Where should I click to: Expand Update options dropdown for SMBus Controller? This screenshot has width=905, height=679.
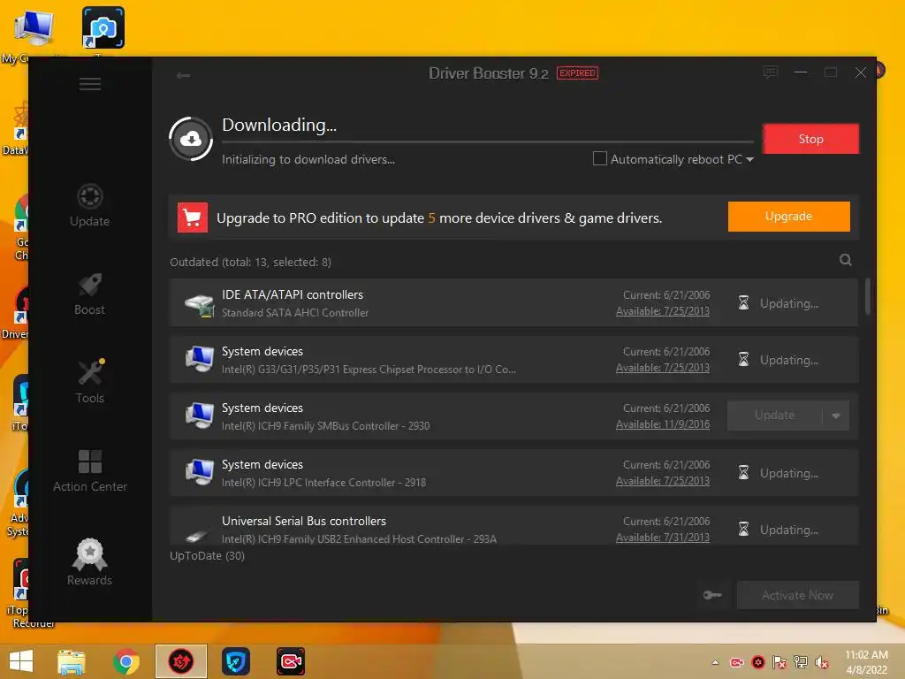tap(836, 416)
